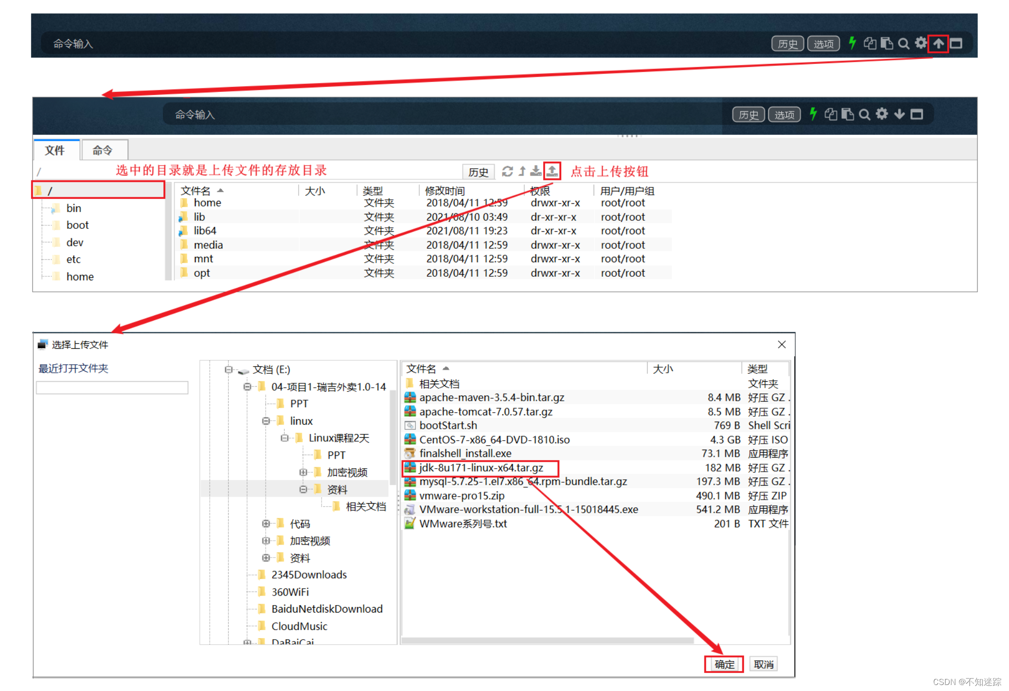Click the search magnifier in the up-arrow command bar

(904, 43)
